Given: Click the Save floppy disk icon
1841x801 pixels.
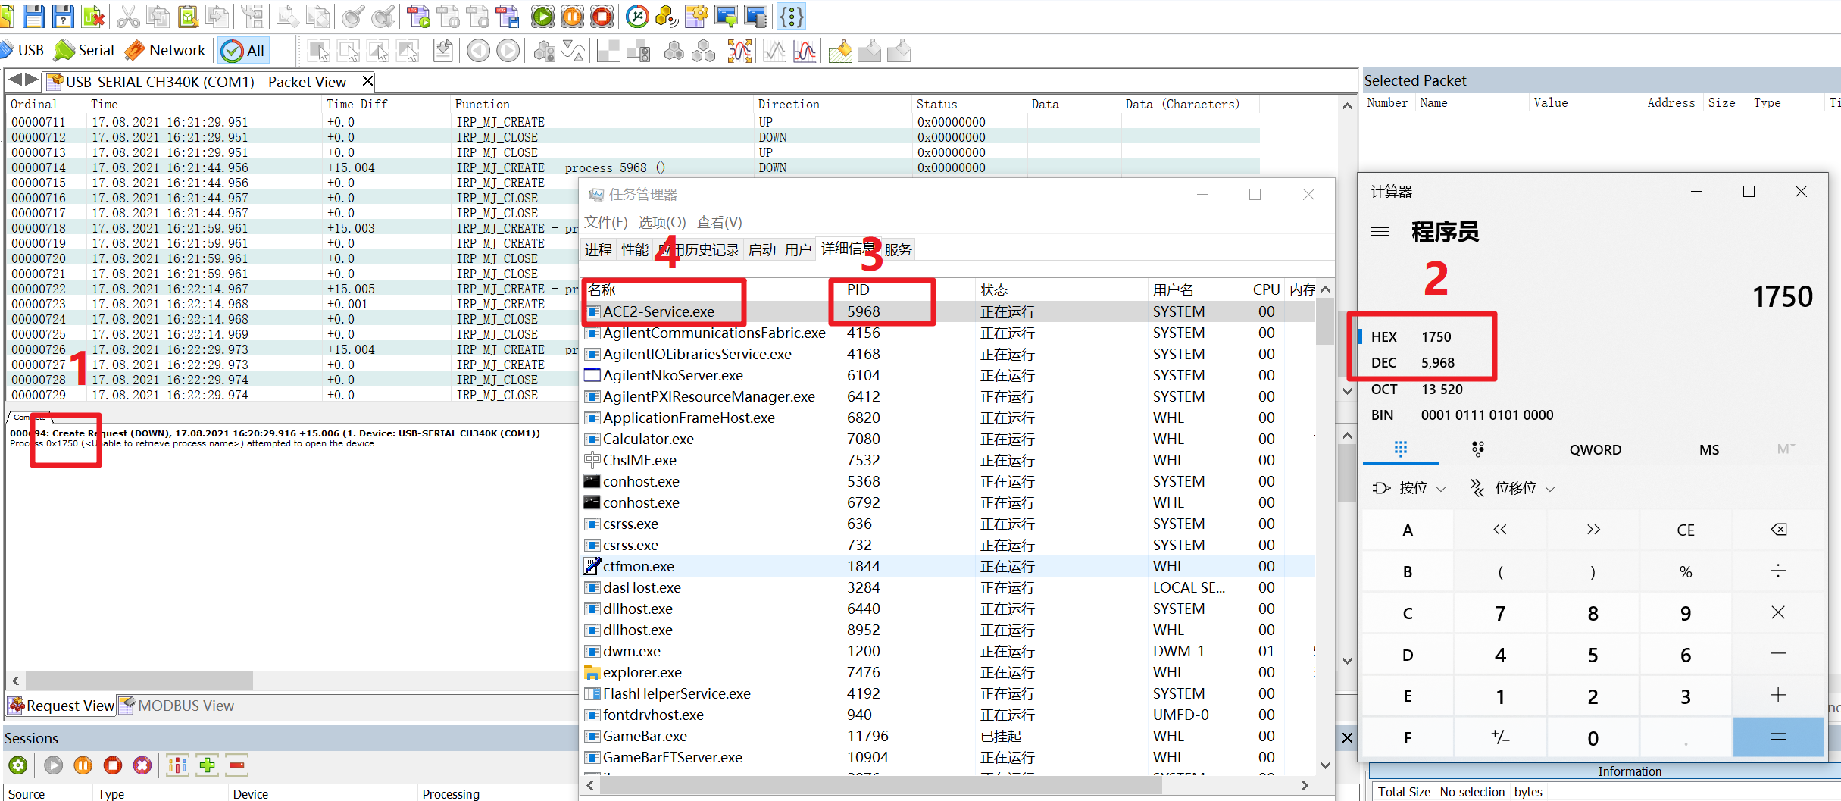Looking at the screenshot, I should point(33,15).
